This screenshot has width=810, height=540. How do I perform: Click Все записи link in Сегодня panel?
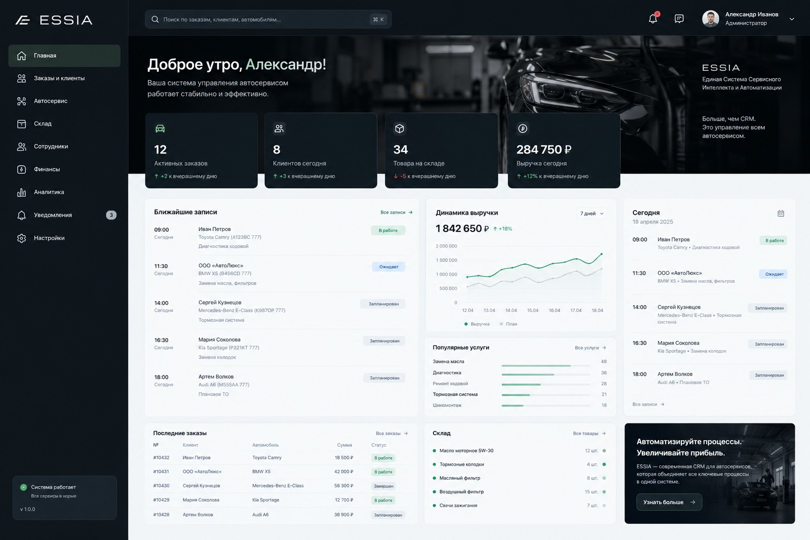tap(648, 404)
